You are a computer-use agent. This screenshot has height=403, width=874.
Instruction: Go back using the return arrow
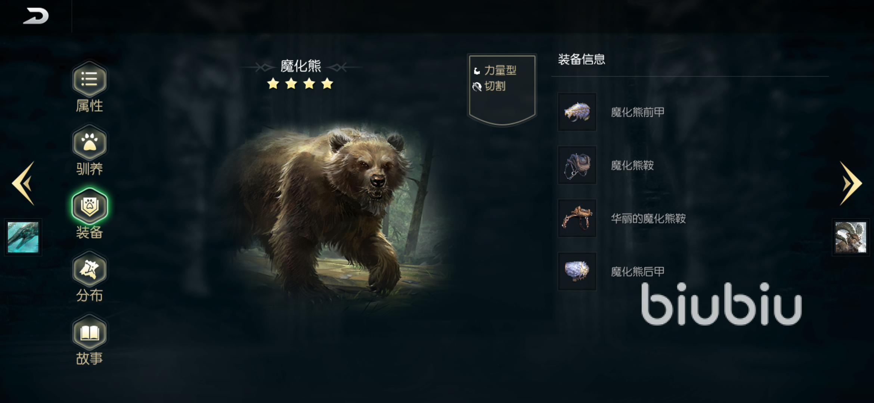pos(36,16)
